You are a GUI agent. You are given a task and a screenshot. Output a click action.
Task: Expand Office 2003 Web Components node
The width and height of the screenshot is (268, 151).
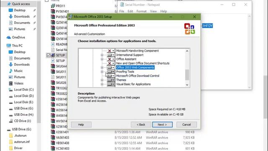(102, 68)
